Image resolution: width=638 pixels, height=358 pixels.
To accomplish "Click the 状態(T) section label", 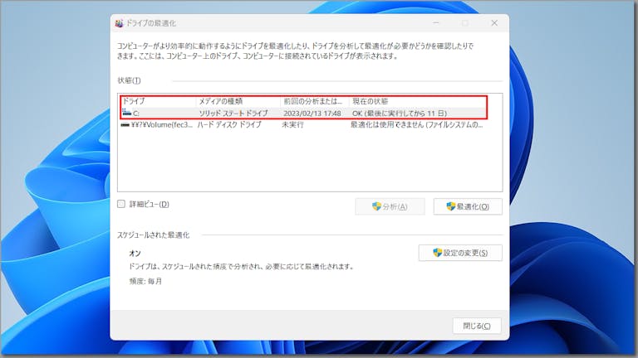I will pyautogui.click(x=129, y=80).
